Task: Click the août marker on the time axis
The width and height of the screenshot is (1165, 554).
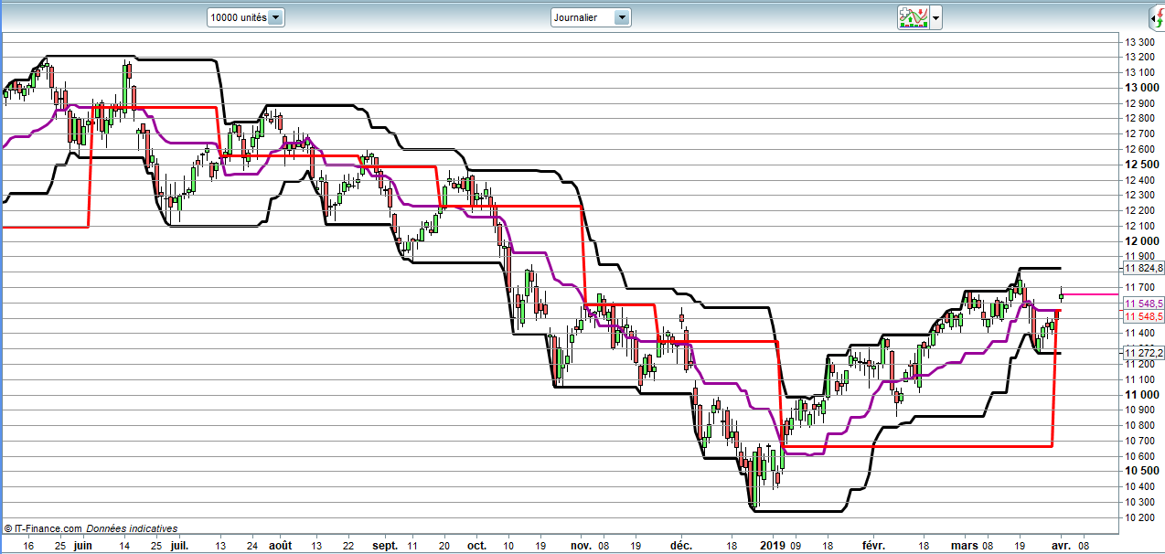Action: (x=280, y=545)
